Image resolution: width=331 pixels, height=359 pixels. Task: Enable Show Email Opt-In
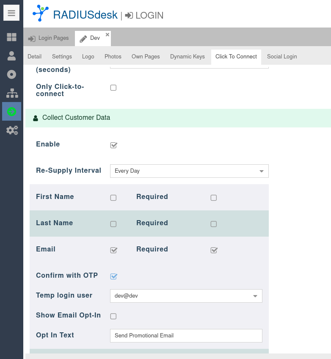113,316
